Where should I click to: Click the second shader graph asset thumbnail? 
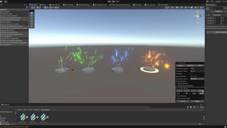(x=33, y=117)
